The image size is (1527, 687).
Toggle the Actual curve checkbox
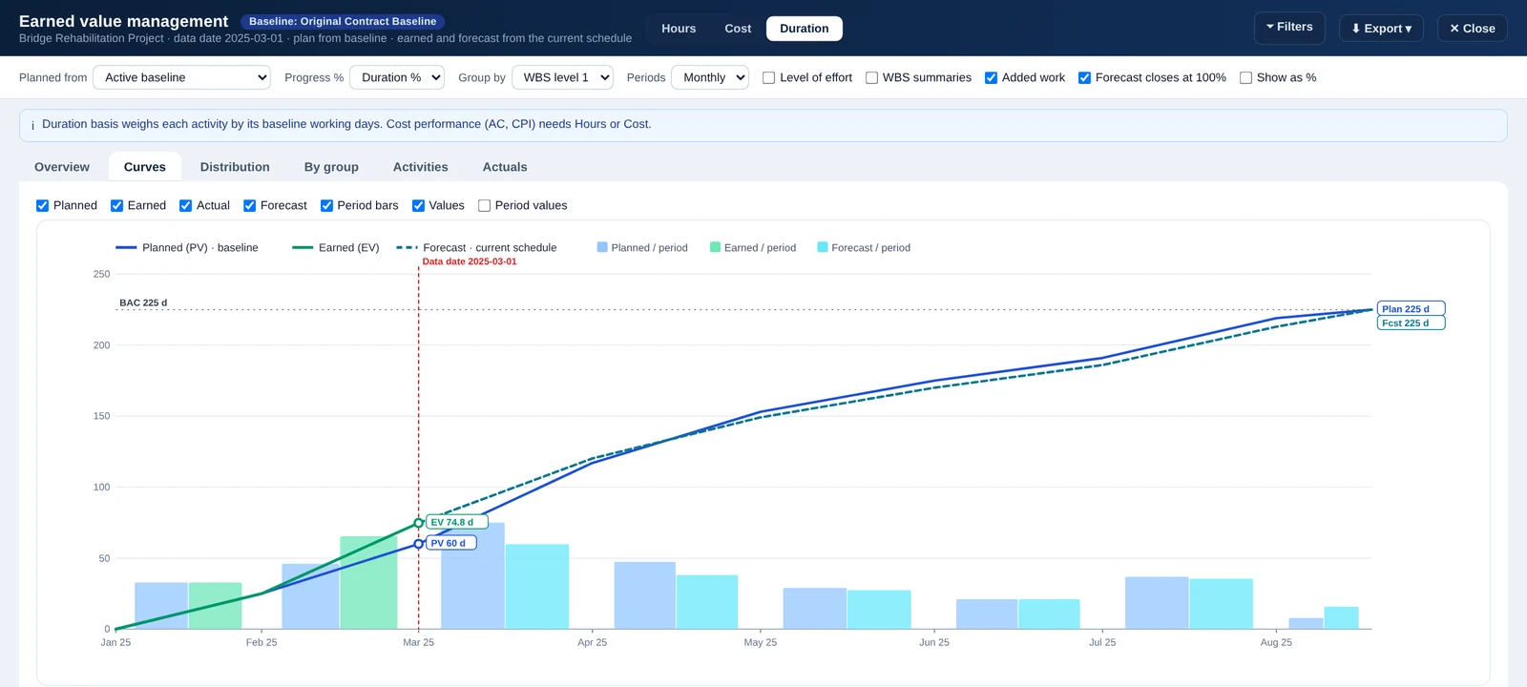(185, 206)
